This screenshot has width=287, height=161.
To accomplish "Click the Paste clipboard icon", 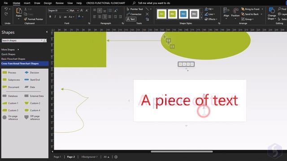I will coord(19,11).
